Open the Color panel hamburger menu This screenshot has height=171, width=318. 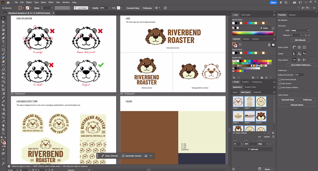click(274, 15)
